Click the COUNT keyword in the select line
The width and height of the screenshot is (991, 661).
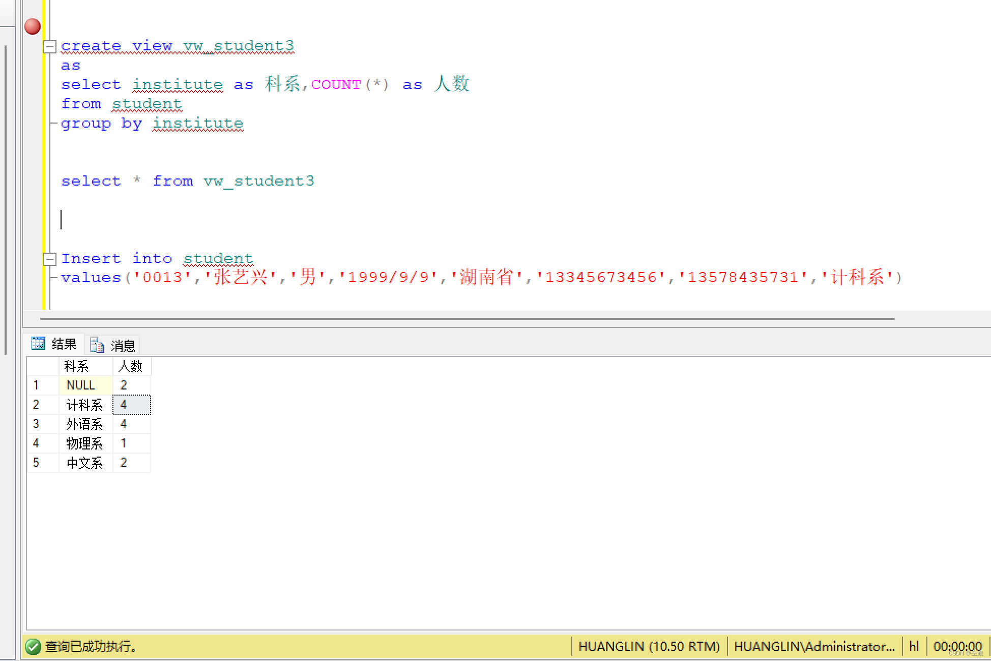336,84
